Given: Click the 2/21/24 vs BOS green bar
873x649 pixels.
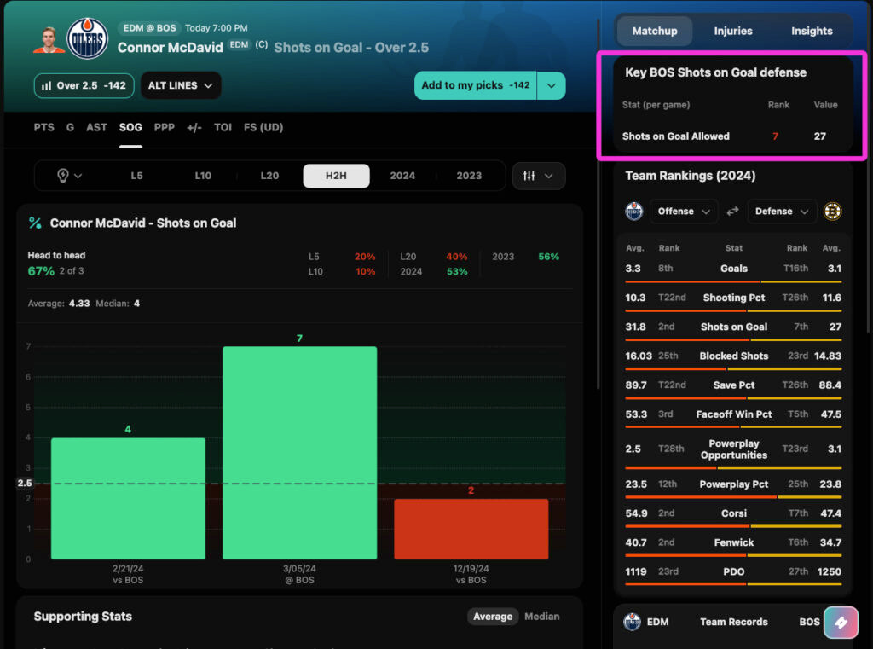Looking at the screenshot, I should [128, 499].
